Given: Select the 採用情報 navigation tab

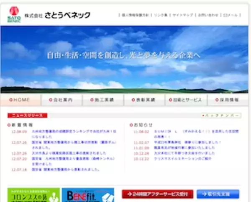Looking at the screenshot, I should click(228, 100).
